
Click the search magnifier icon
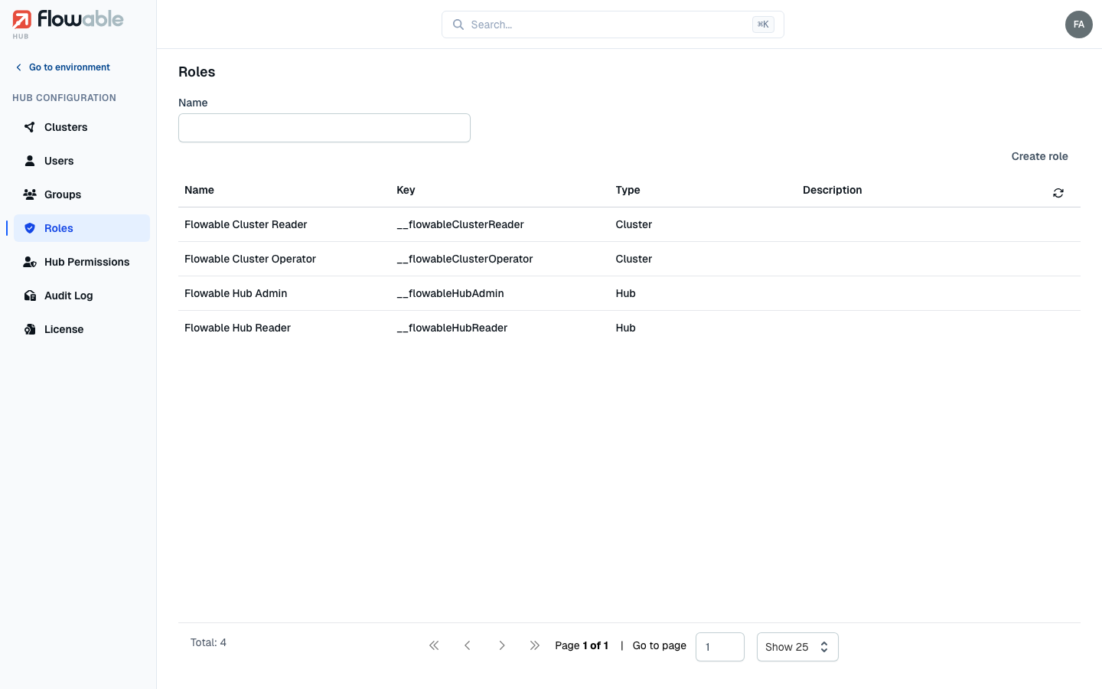[x=458, y=24]
